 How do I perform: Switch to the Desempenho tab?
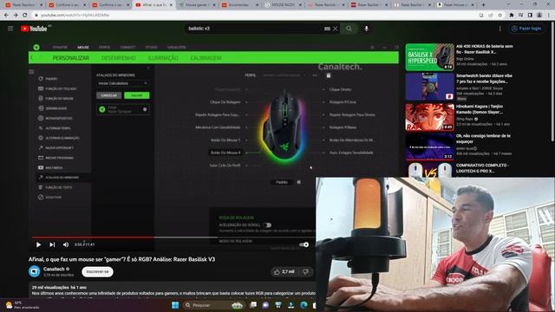tap(119, 58)
